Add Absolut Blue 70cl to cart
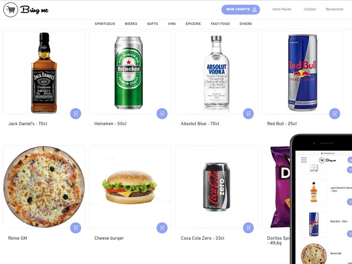The height and width of the screenshot is (264, 352). (248, 114)
